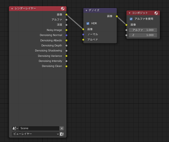Click the Denoising Intensity label

[50, 61]
